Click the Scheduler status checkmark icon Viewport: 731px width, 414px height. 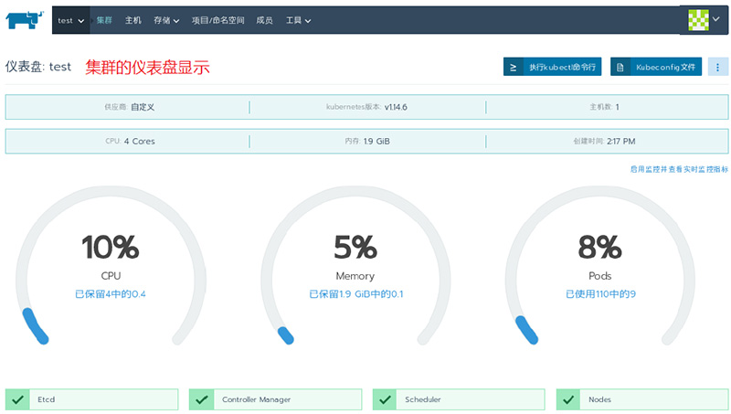[x=385, y=399]
